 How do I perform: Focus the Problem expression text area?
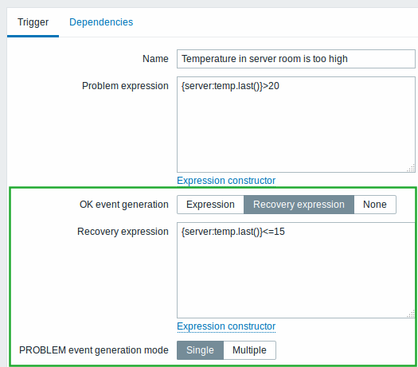click(x=296, y=124)
